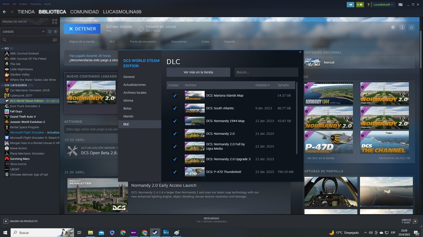Toggle DCS: Normandy 2.0 install checkbox

pos(175,133)
